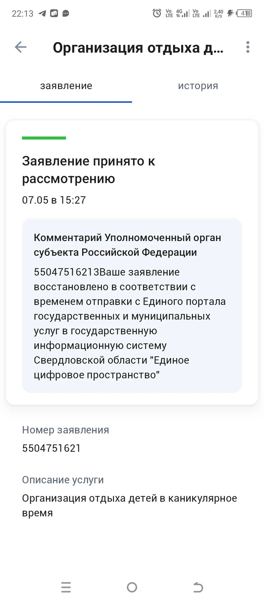Viewport: 264px width, 602px height.
Task: Tap application number 5504751621
Action: (51, 448)
